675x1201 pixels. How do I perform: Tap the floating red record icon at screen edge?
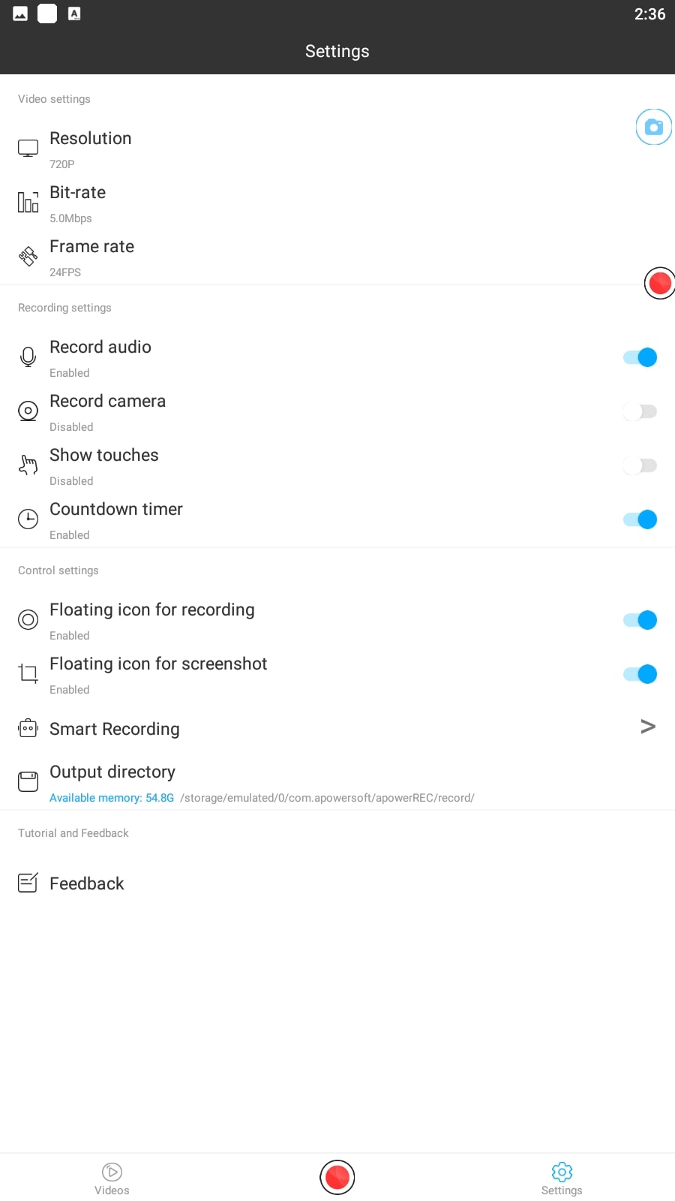[x=659, y=283]
